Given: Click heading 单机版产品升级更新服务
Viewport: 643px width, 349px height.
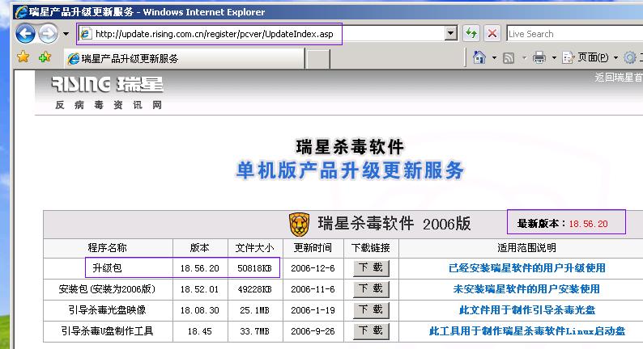Looking at the screenshot, I should tap(350, 170).
